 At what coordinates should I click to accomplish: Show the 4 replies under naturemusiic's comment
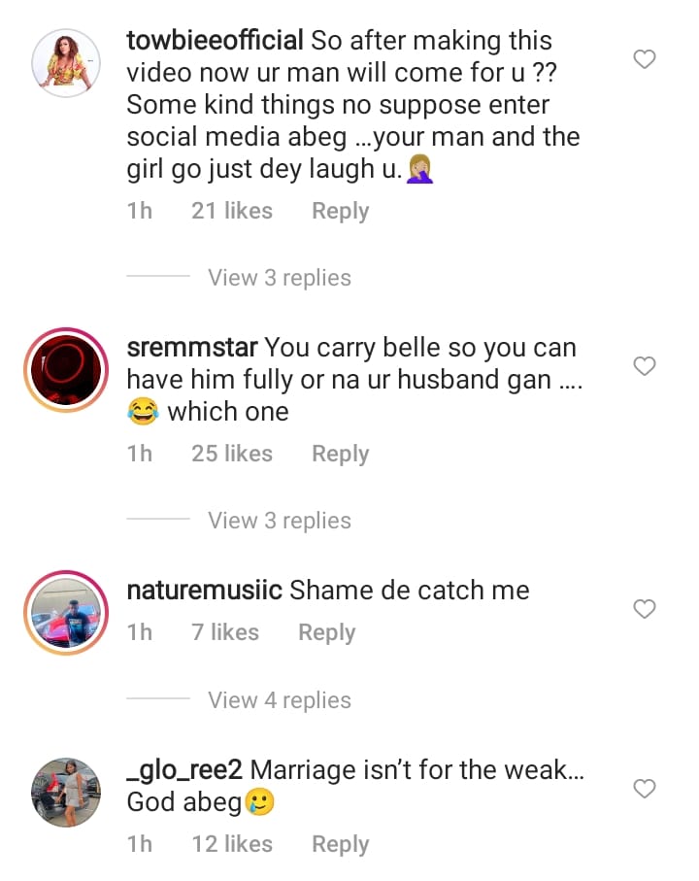click(x=280, y=700)
